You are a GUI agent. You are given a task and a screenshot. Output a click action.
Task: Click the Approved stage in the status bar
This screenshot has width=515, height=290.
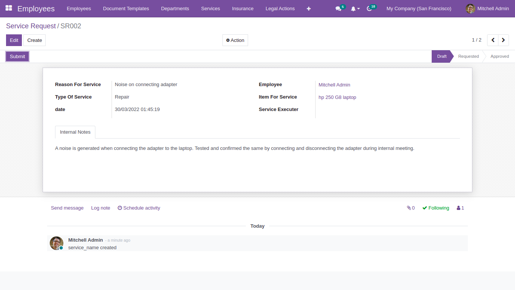(500, 56)
